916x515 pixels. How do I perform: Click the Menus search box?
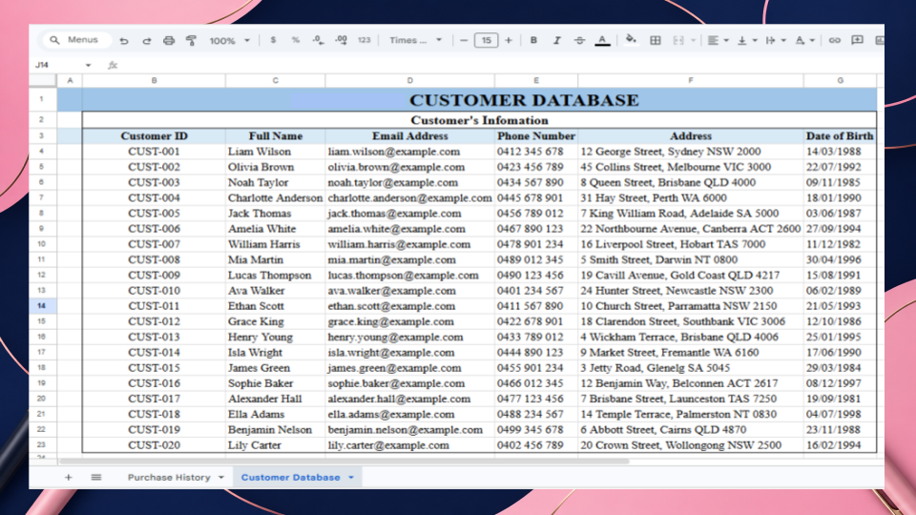click(76, 40)
